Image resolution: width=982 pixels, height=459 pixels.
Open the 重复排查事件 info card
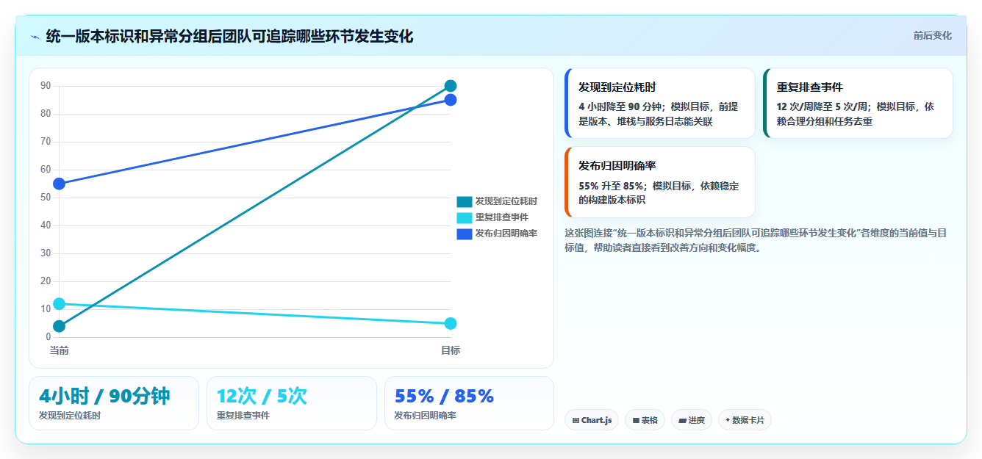coord(858,104)
